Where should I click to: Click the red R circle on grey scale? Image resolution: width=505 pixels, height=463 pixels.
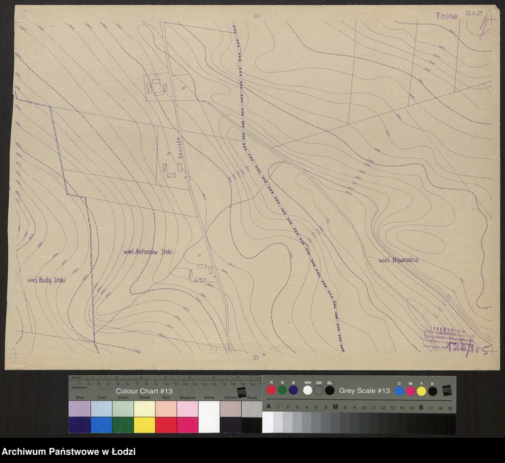tap(271, 390)
